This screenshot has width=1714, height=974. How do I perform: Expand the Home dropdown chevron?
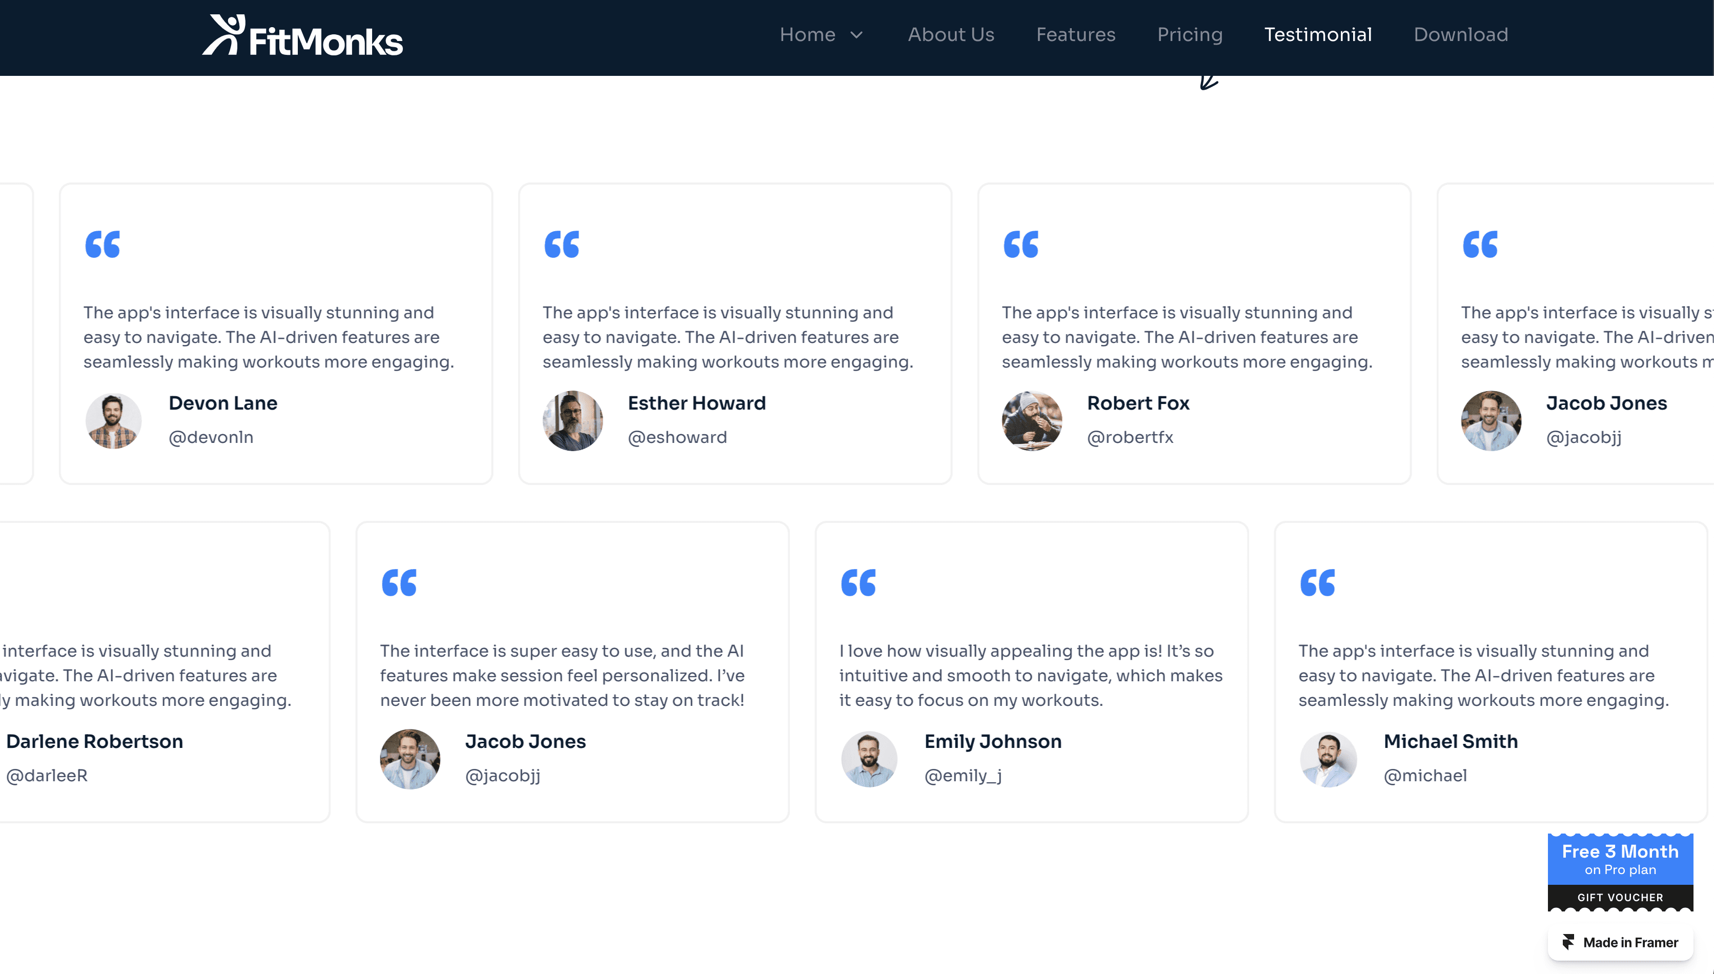pos(856,35)
